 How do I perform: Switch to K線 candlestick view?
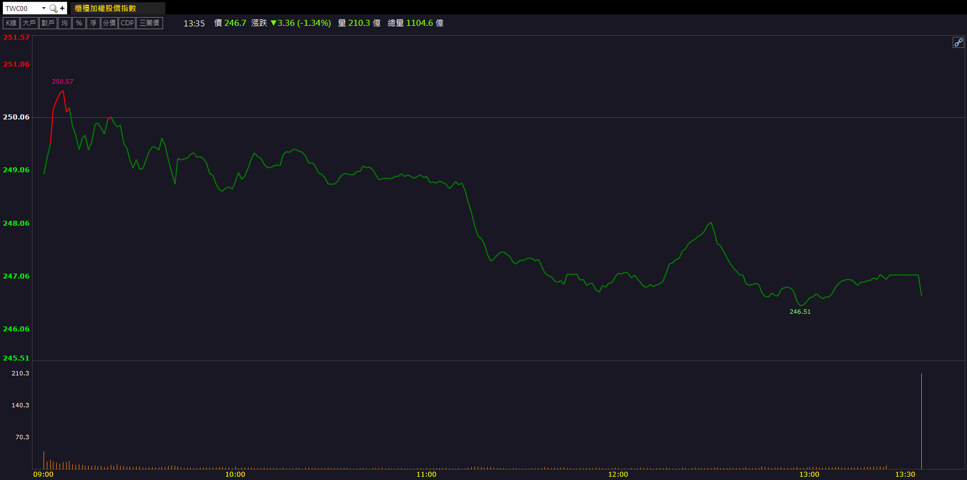(x=11, y=23)
